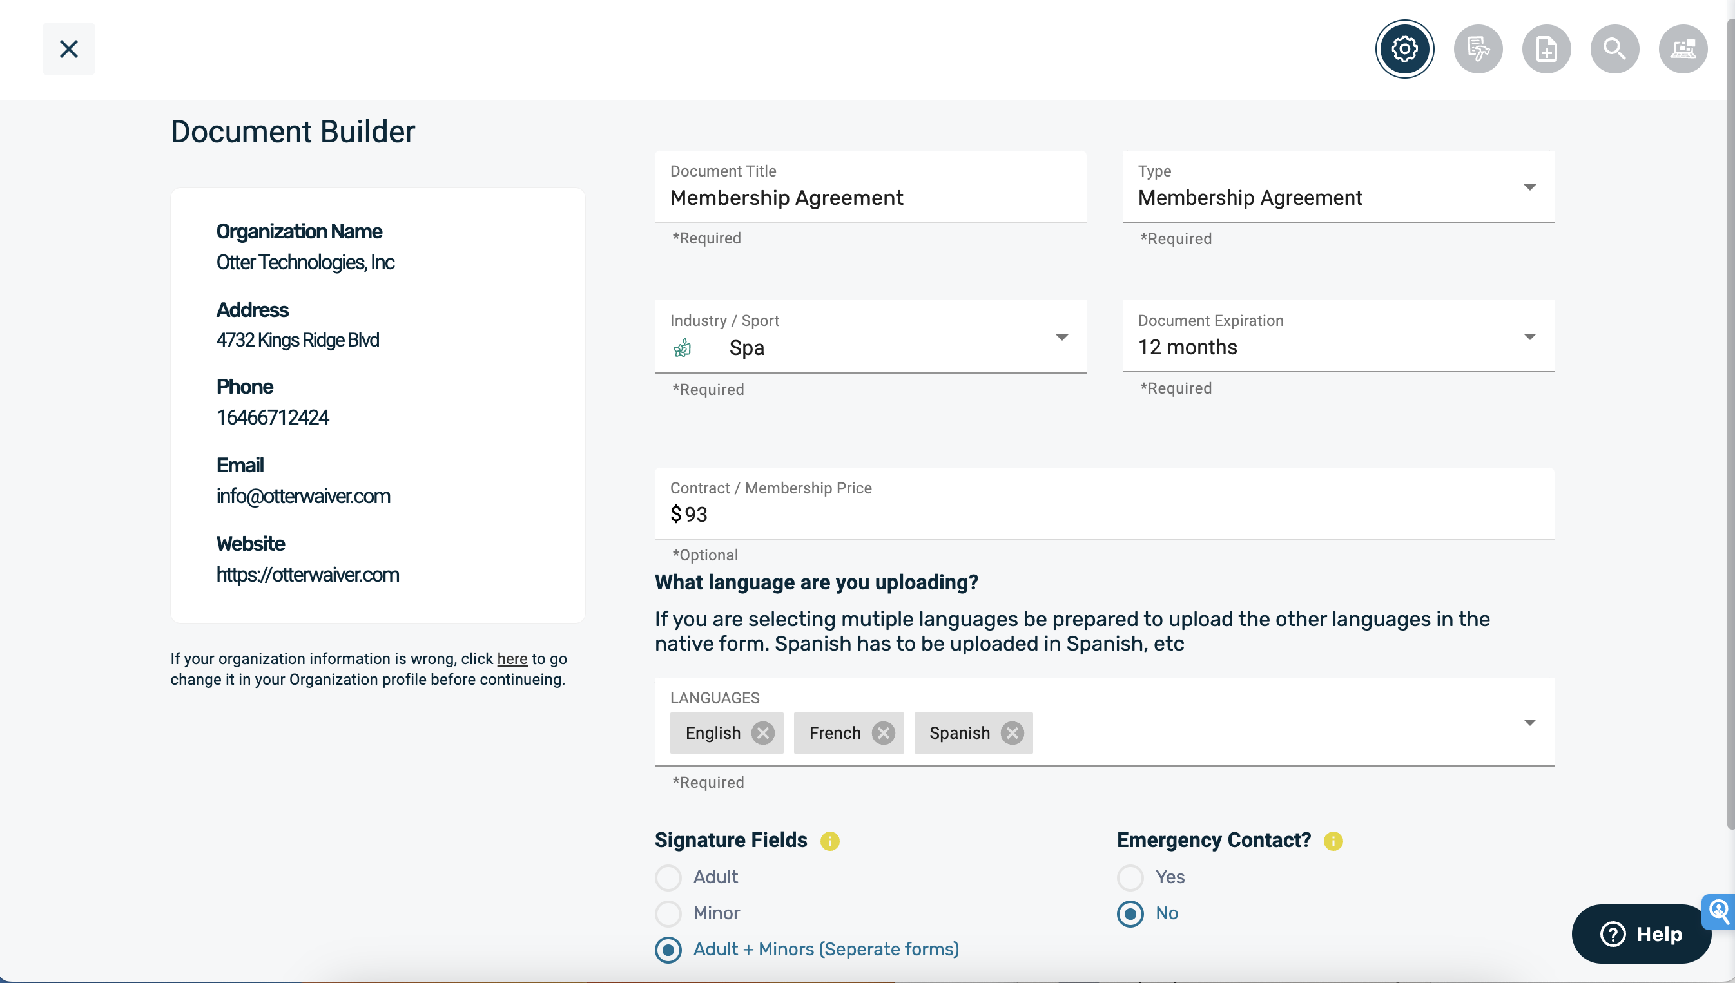The width and height of the screenshot is (1735, 983).
Task: Click the Signature Fields info icon
Action: pyautogui.click(x=829, y=841)
